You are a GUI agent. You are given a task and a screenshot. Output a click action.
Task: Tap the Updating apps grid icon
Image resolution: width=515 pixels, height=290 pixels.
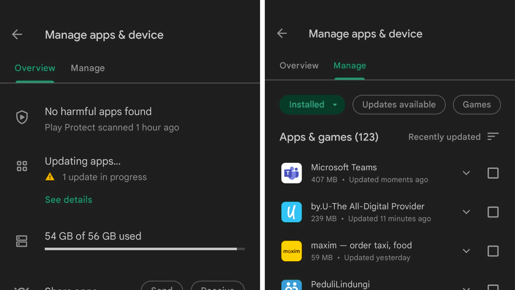22,166
